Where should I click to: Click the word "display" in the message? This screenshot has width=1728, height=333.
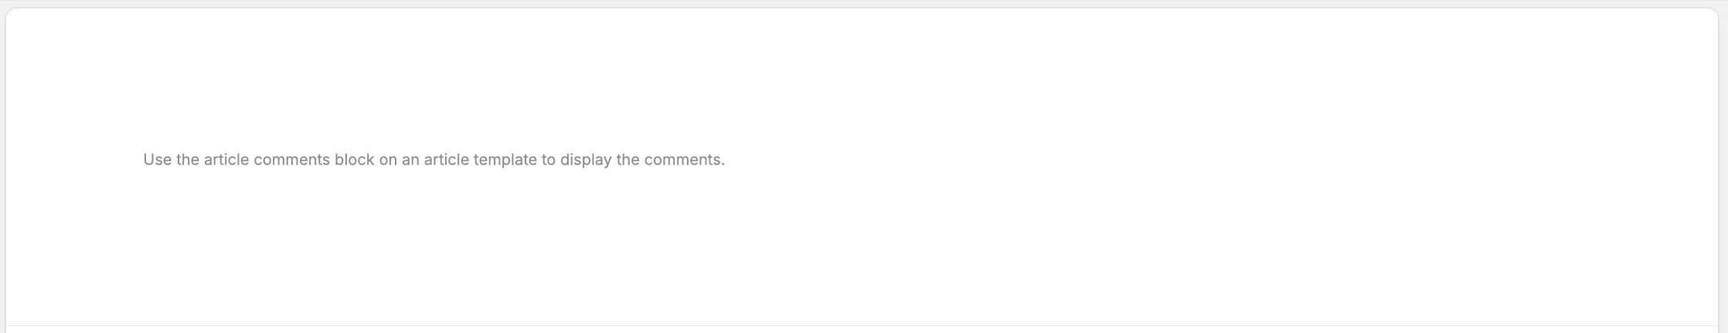586,160
